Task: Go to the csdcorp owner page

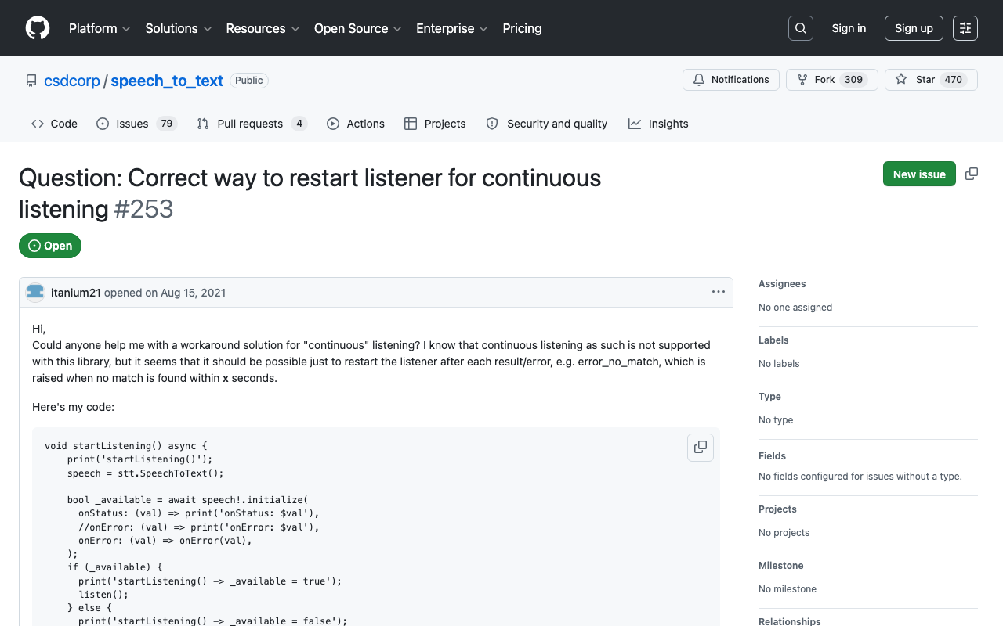Action: point(72,81)
